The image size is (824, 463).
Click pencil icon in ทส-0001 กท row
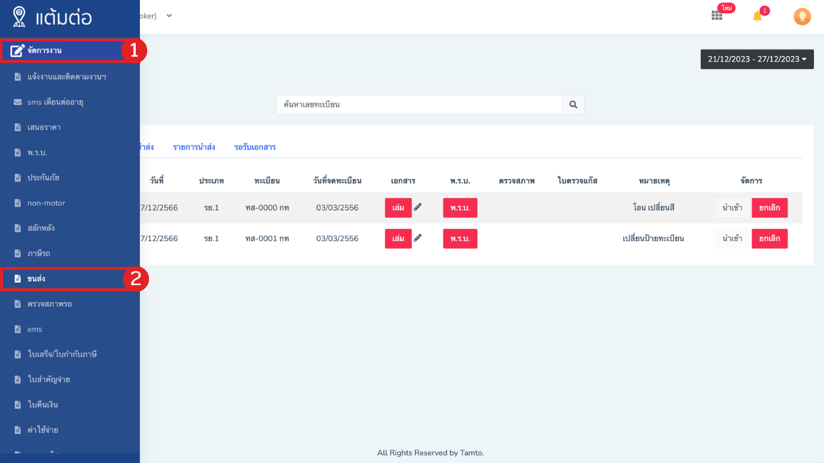pyautogui.click(x=417, y=238)
